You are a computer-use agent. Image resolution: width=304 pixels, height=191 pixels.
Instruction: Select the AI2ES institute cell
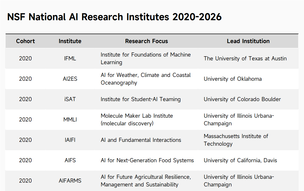(x=70, y=79)
